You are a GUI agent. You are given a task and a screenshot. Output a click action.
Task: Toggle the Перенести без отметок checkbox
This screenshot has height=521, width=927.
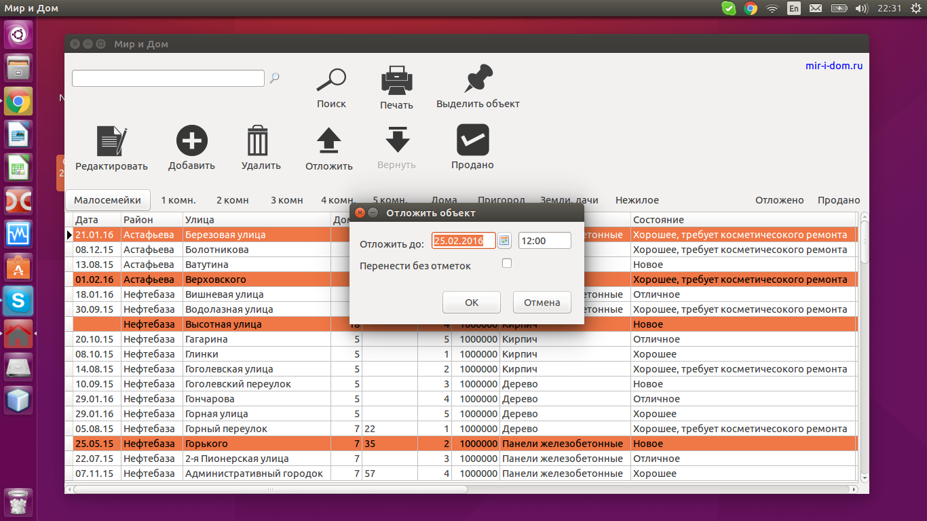point(507,263)
